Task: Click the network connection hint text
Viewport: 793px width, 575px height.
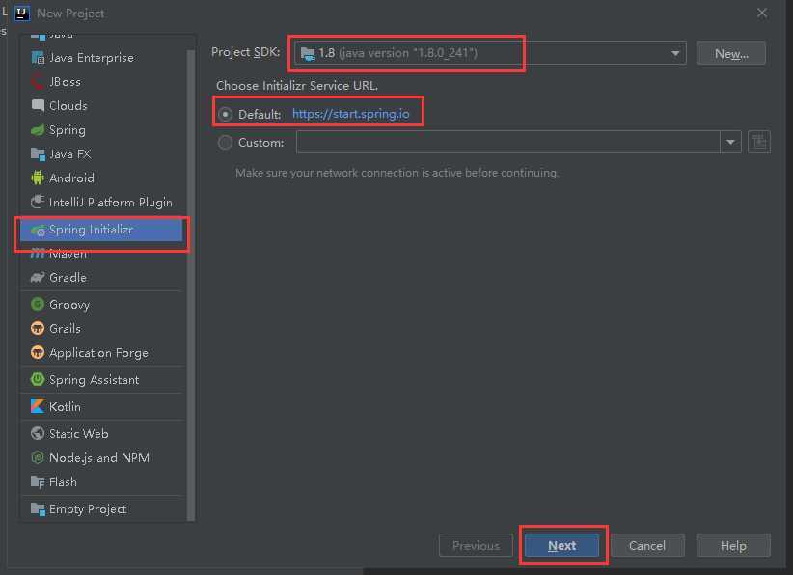Action: 397,173
